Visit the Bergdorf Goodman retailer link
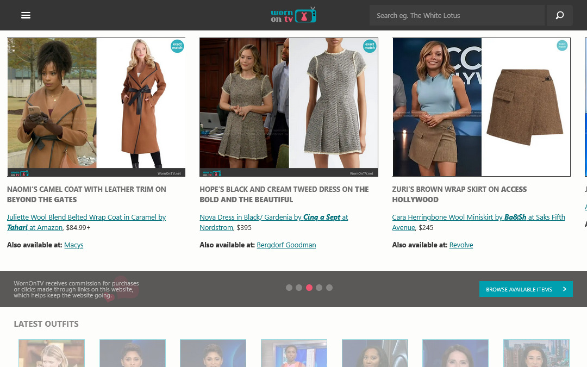The image size is (587, 367). point(286,245)
